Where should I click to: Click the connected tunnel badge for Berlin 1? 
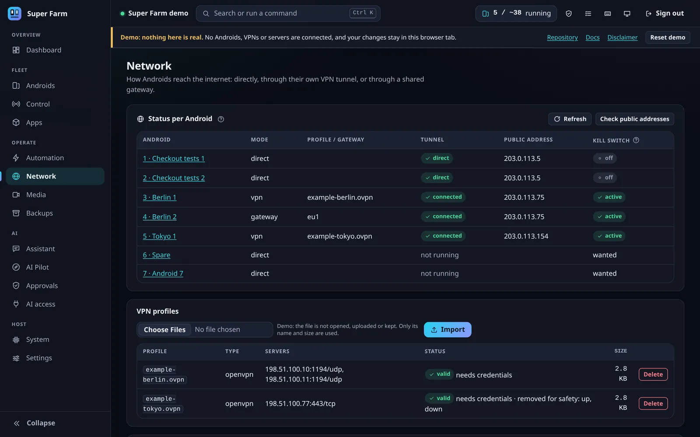pos(443,197)
